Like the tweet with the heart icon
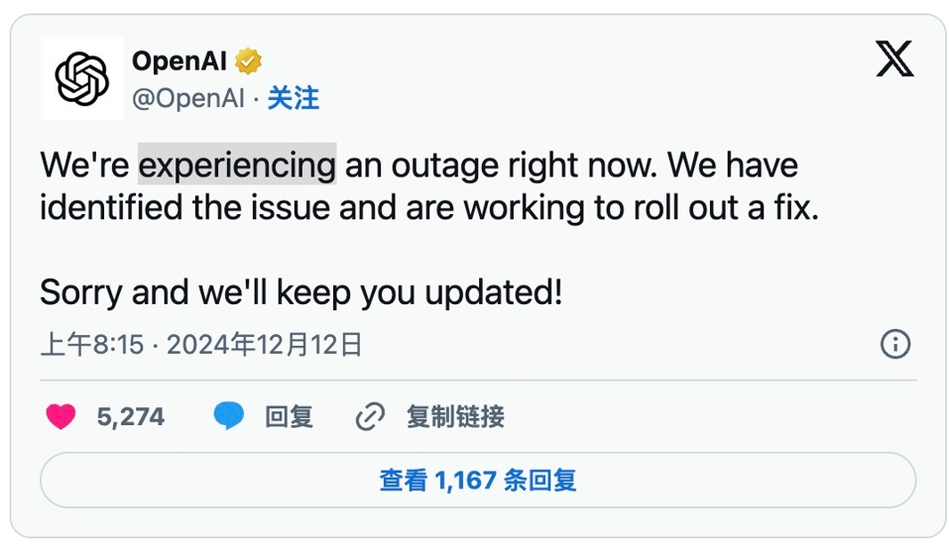The height and width of the screenshot is (550, 949). point(61,417)
